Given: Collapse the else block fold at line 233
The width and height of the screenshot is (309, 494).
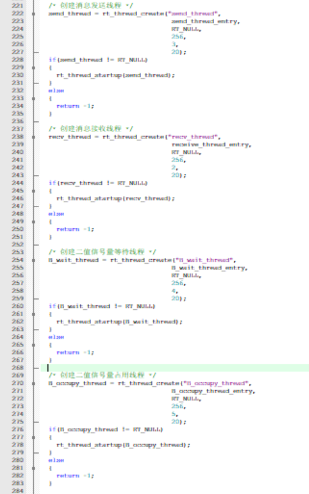Looking at the screenshot, I should [x=34, y=99].
